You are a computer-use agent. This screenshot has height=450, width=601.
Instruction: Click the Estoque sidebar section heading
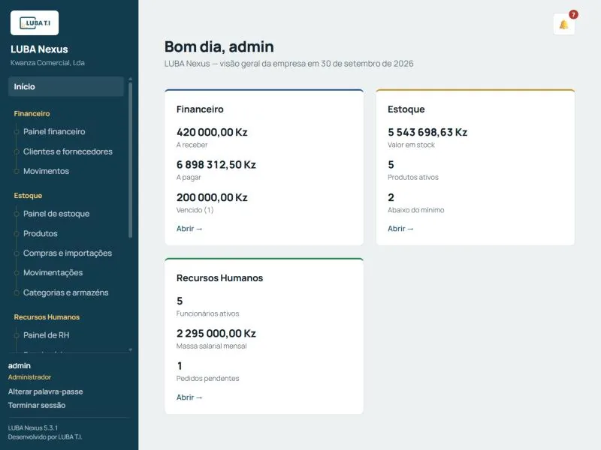pyautogui.click(x=28, y=196)
